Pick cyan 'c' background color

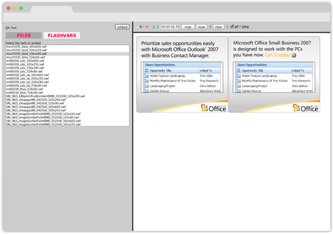(x=144, y=27)
